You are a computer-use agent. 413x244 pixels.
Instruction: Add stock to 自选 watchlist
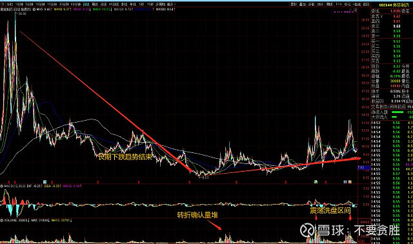point(357,5)
